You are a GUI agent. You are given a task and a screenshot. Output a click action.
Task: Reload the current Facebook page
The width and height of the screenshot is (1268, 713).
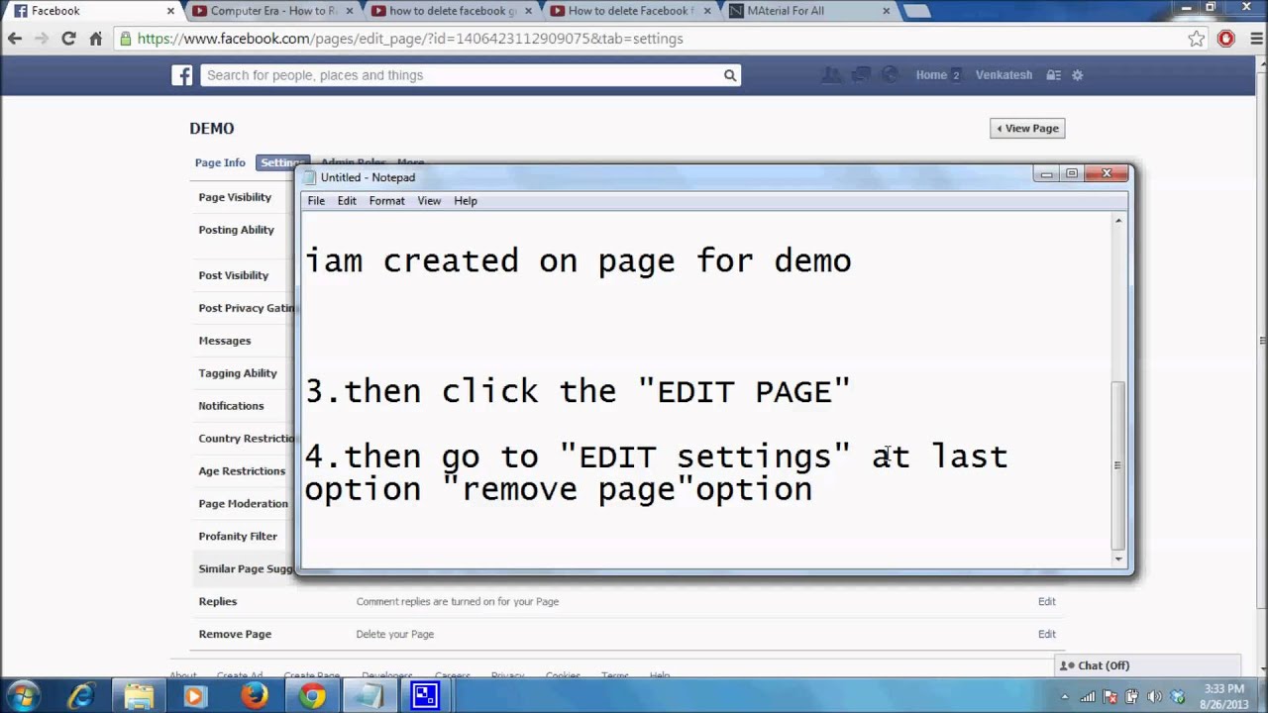point(68,39)
